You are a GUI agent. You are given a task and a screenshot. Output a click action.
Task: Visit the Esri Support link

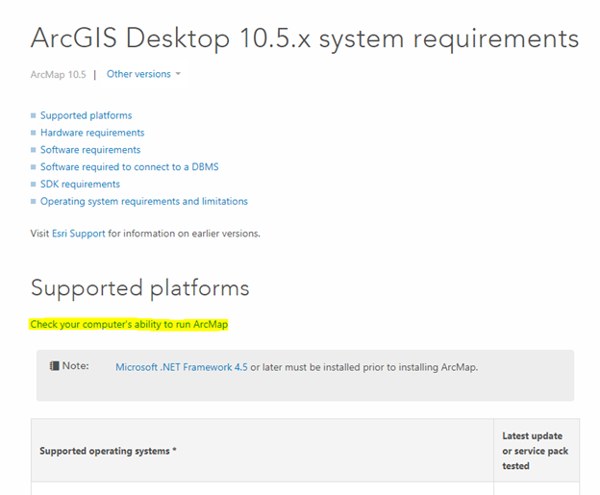click(x=79, y=234)
